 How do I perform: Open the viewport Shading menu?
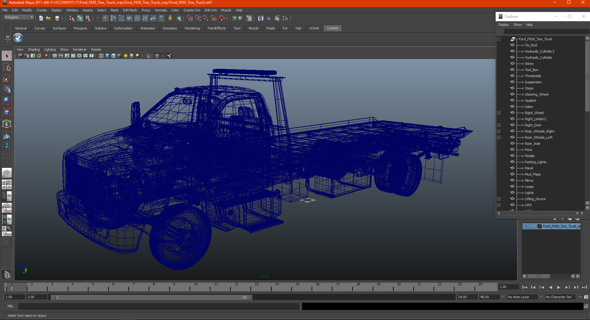point(34,49)
